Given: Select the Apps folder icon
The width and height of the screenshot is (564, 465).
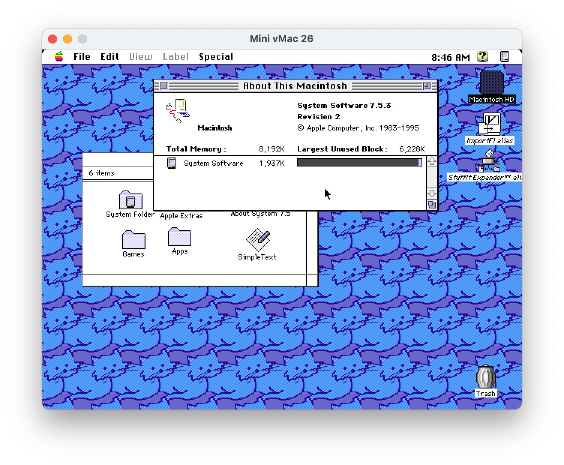Looking at the screenshot, I should (x=180, y=237).
